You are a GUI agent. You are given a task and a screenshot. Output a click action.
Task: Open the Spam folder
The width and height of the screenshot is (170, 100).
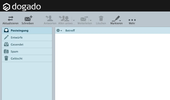pos(14,51)
